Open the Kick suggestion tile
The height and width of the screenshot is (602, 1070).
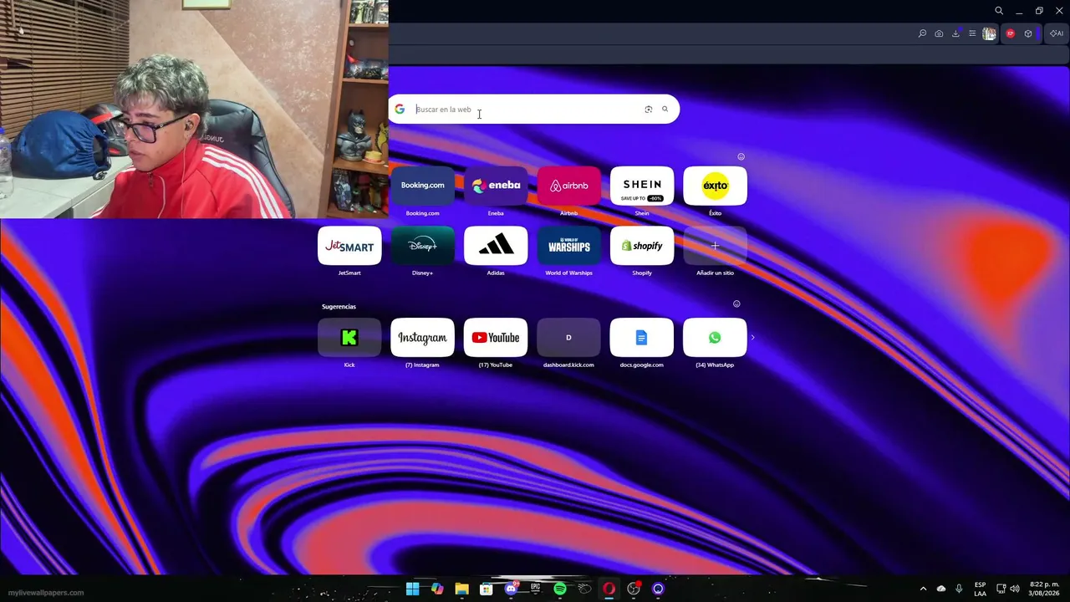coord(349,338)
